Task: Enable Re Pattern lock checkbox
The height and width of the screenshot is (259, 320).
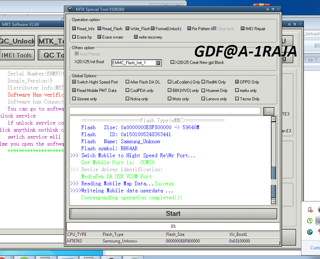Action: [x=189, y=28]
